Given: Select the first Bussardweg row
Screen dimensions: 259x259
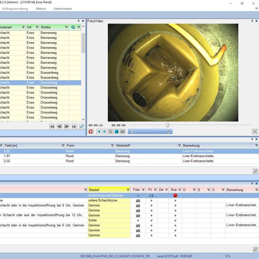Looking at the screenshot, I should tap(49, 73).
